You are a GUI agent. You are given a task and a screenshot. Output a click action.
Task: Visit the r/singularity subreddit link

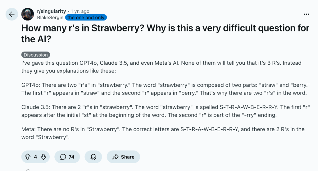51,11
